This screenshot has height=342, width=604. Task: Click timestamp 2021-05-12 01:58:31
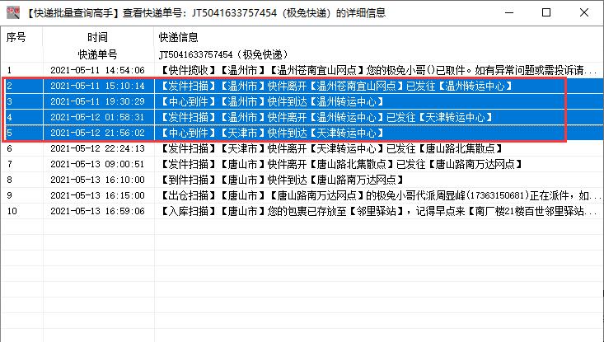pyautogui.click(x=97, y=117)
